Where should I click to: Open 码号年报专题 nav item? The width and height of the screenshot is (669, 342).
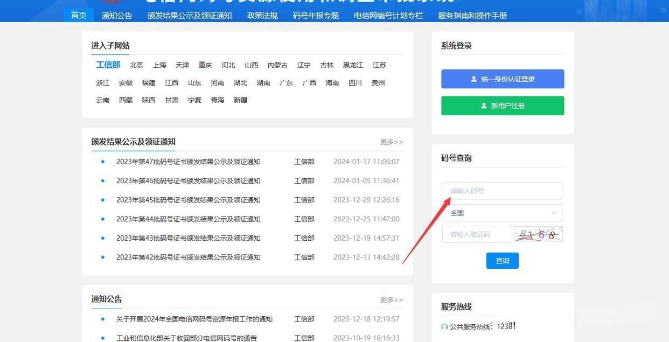(316, 16)
